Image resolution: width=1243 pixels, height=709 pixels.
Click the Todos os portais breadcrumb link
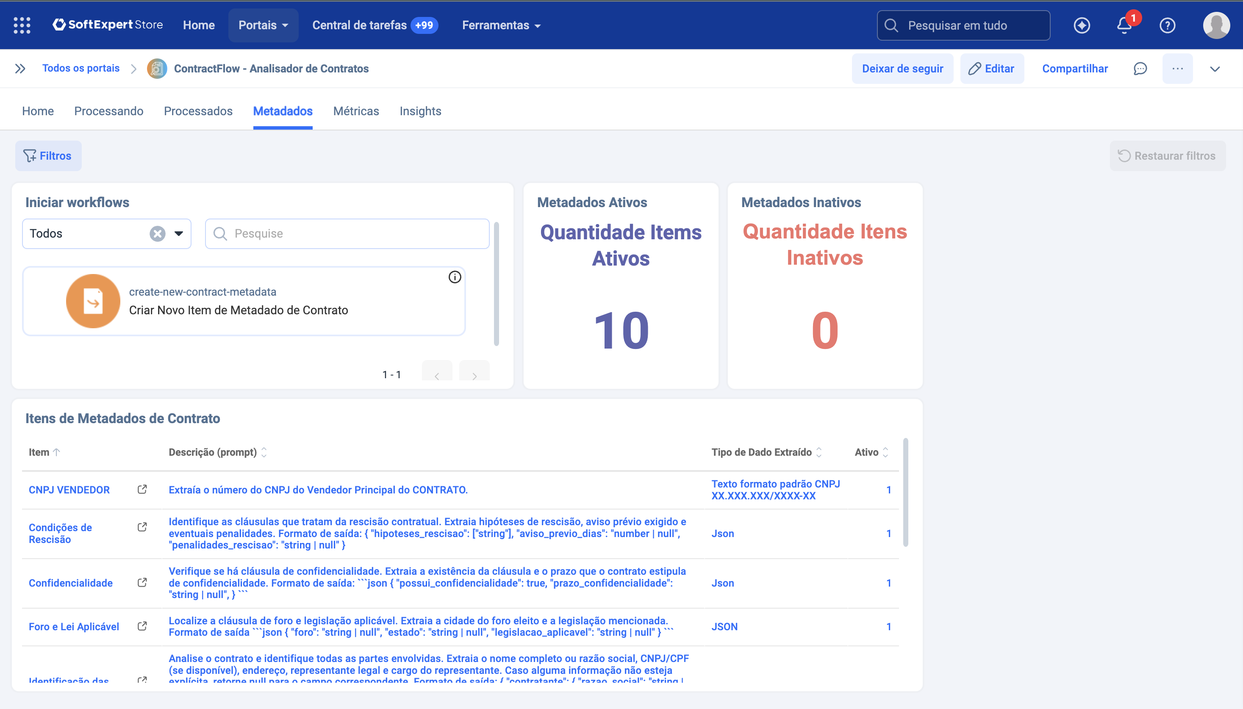click(81, 68)
